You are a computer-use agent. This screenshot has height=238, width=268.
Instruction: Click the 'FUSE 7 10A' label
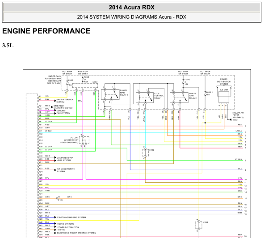point(71,82)
